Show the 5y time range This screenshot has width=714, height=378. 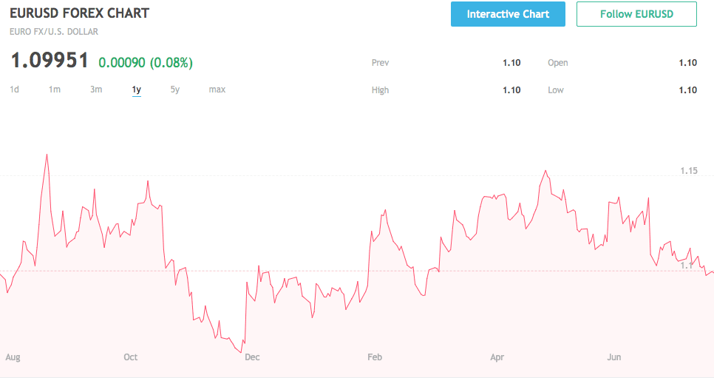click(x=175, y=90)
